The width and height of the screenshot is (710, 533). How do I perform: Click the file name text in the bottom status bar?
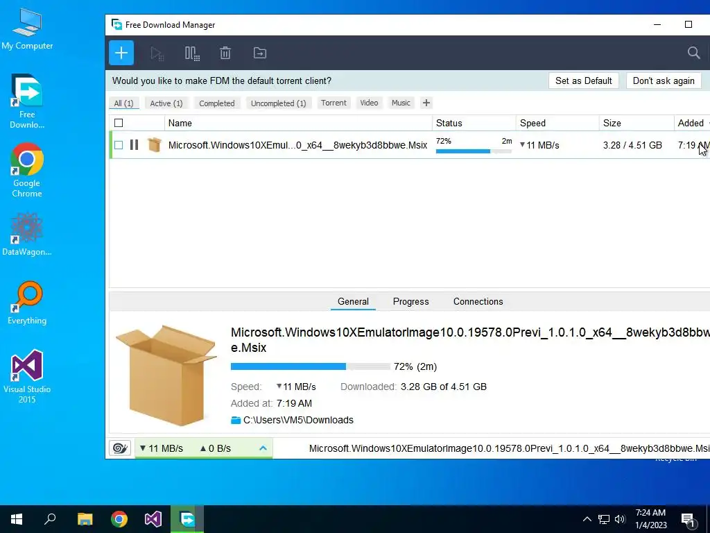(x=509, y=448)
